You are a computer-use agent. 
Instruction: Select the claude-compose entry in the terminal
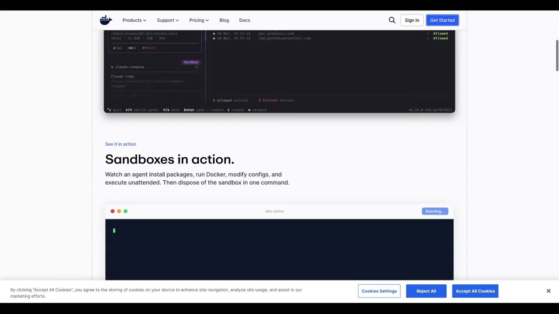pyautogui.click(x=130, y=67)
